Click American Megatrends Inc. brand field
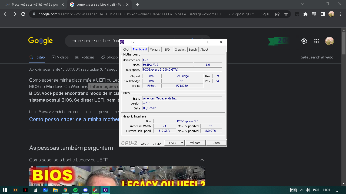346x194 pixels. (x=182, y=99)
